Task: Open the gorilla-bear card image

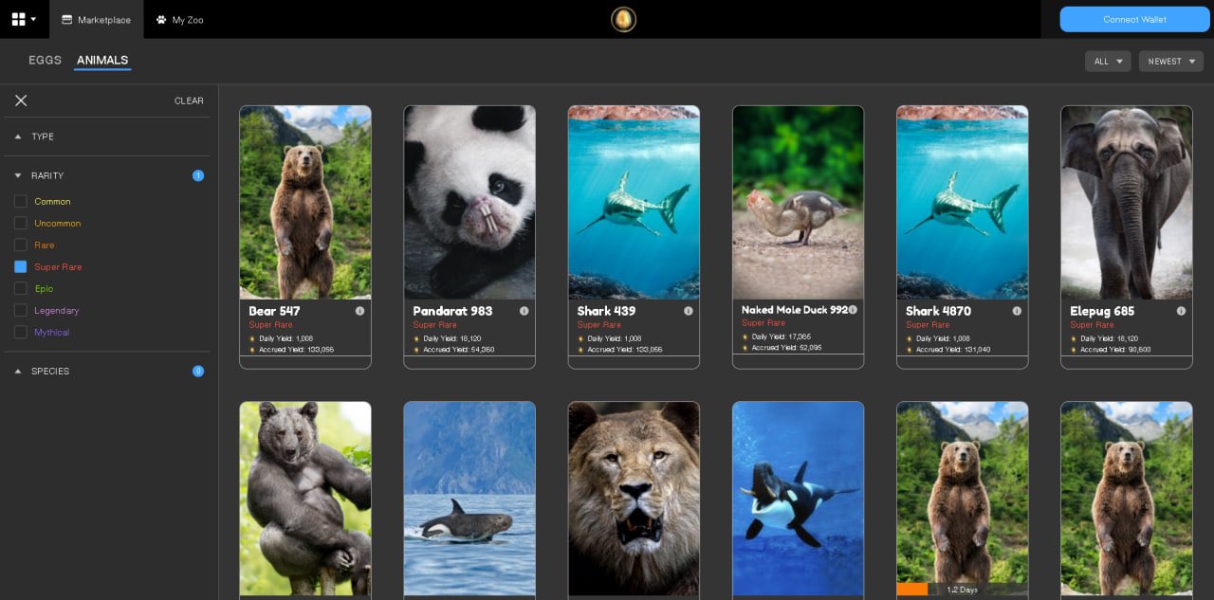Action: coord(305,499)
